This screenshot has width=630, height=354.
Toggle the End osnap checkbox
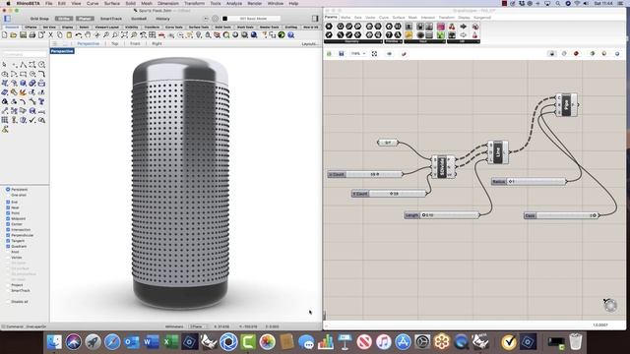(8, 203)
